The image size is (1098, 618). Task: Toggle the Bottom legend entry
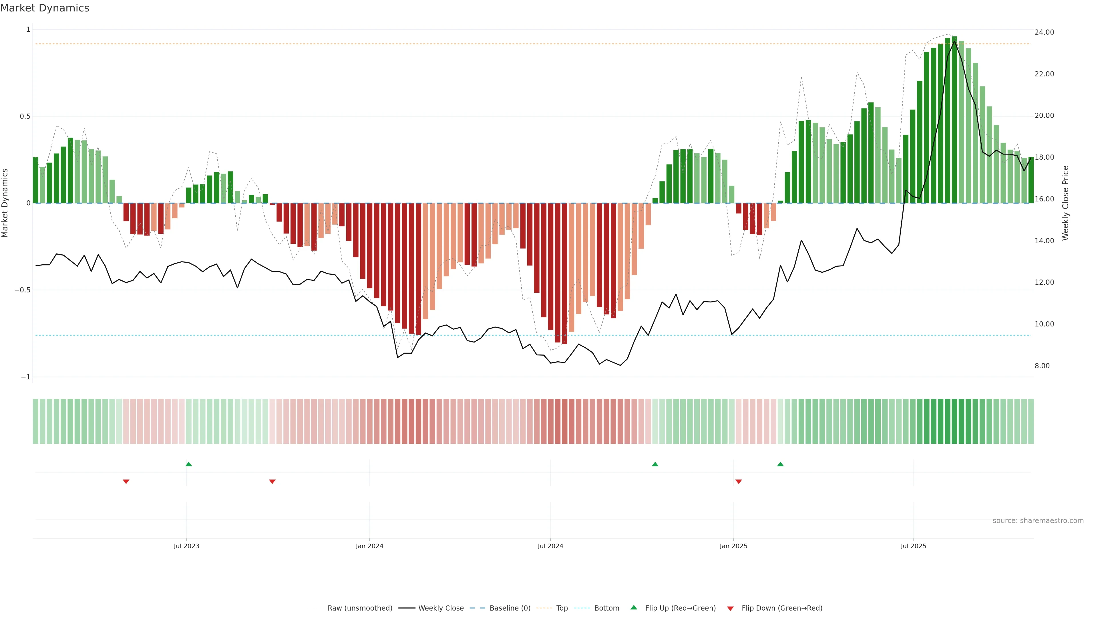click(x=606, y=608)
